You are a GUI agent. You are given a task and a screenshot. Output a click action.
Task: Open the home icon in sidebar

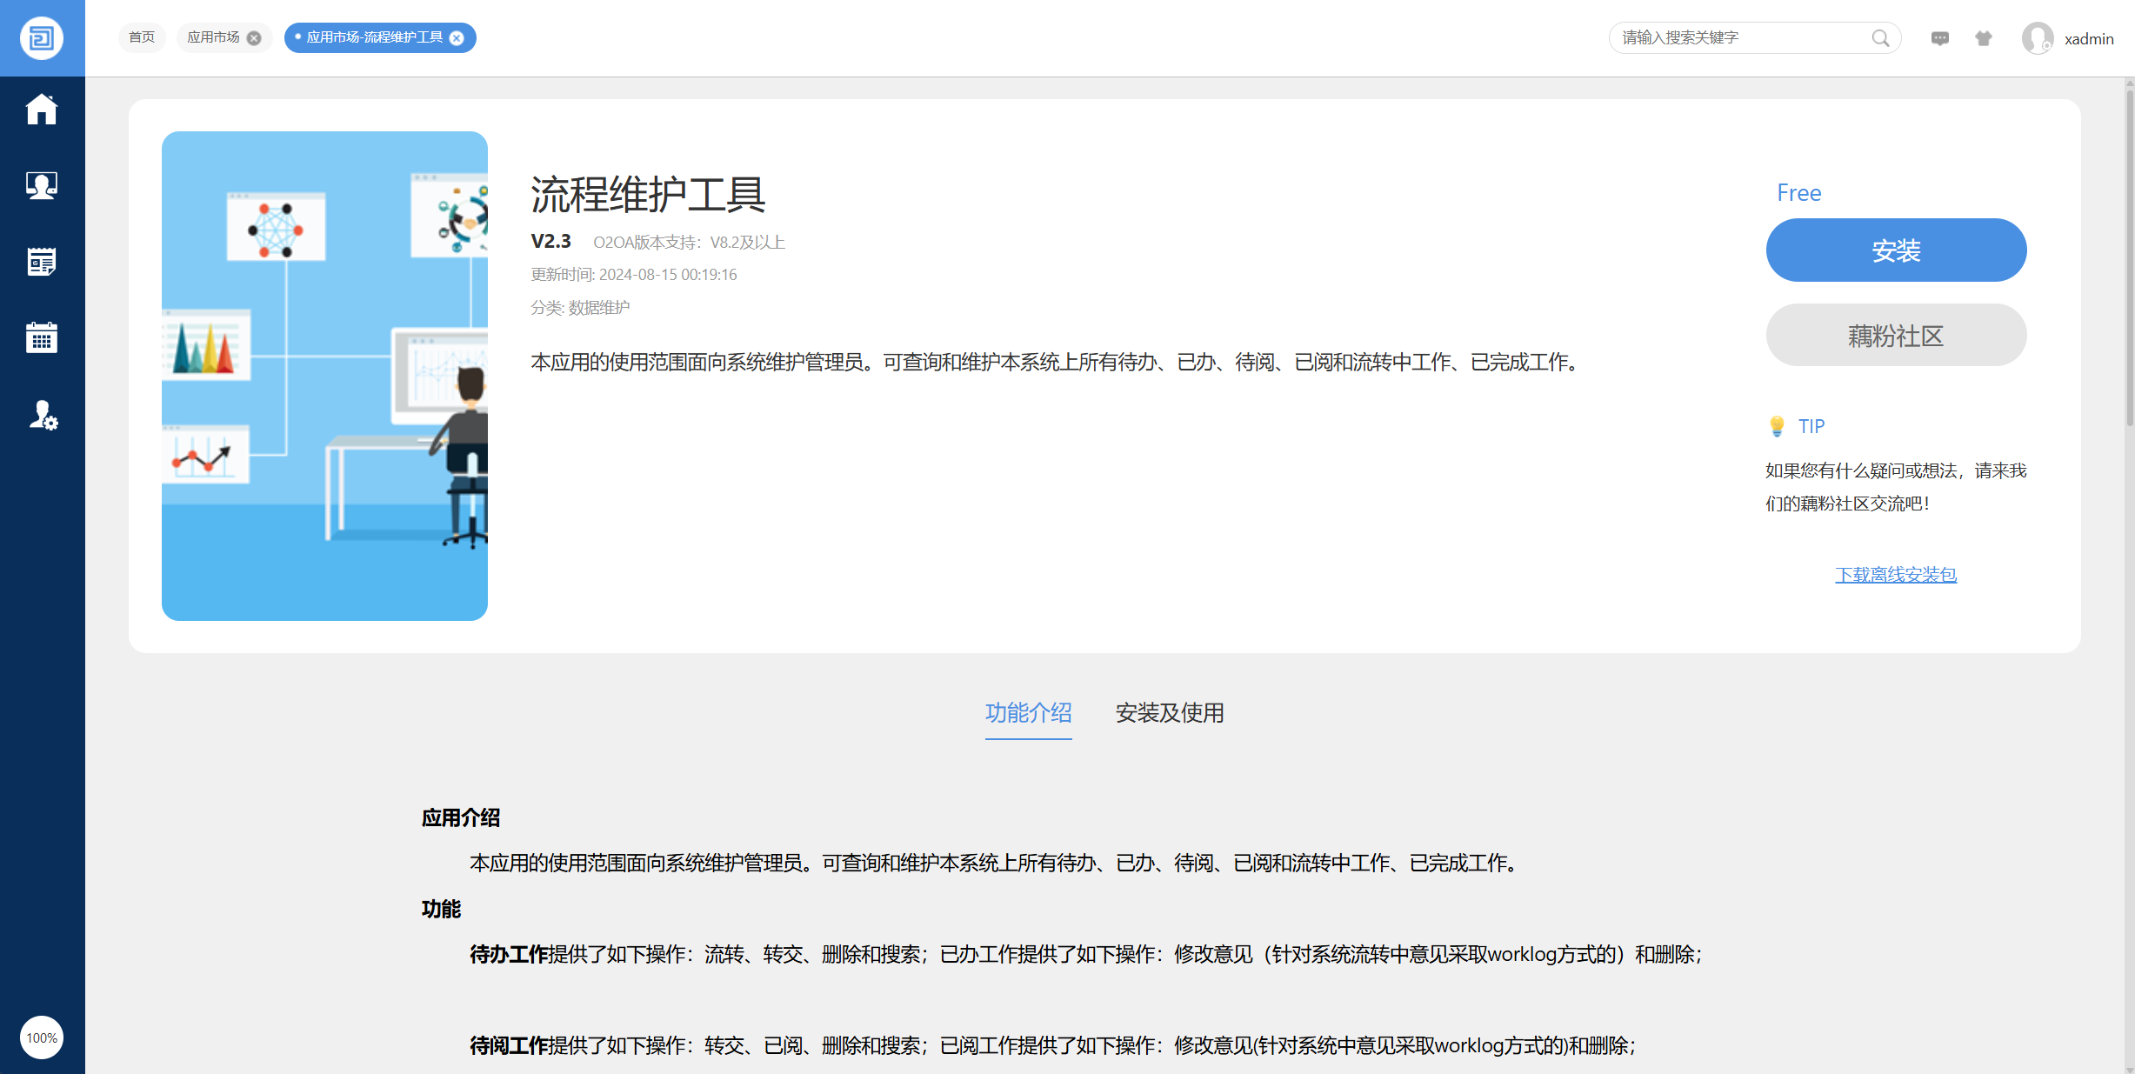click(42, 110)
